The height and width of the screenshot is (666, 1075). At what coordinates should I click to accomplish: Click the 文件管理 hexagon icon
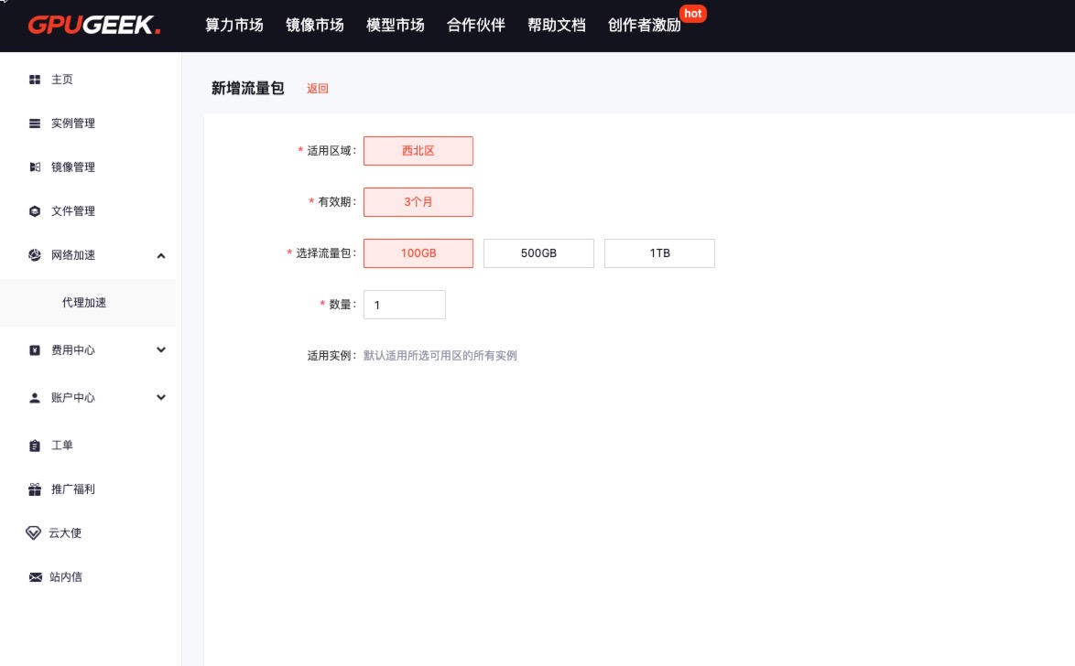pyautogui.click(x=35, y=211)
